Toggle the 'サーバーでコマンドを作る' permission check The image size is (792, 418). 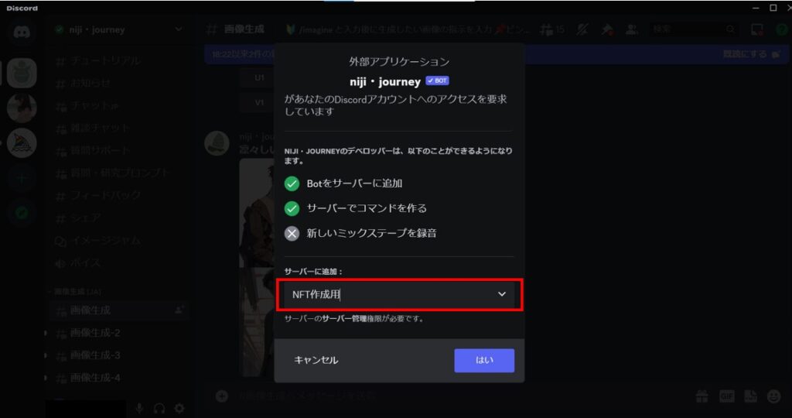click(292, 208)
